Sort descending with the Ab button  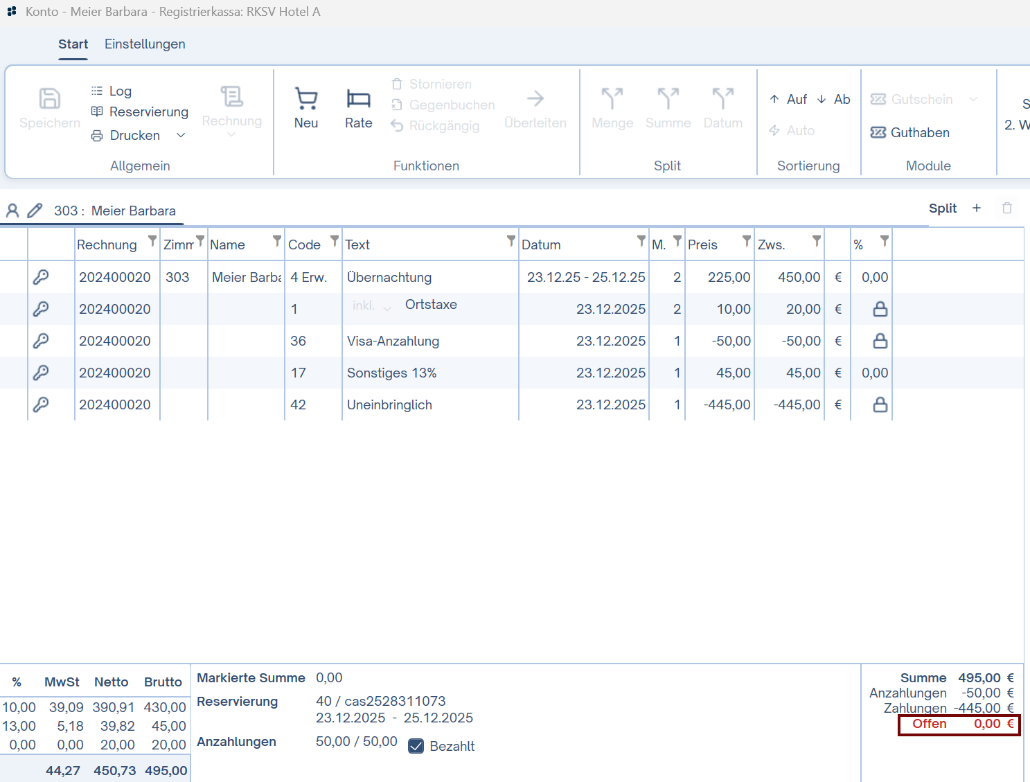pos(833,99)
